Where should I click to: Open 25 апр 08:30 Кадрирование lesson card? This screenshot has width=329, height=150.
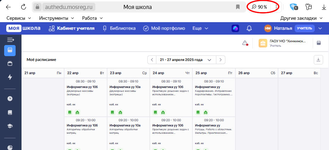point(214,97)
